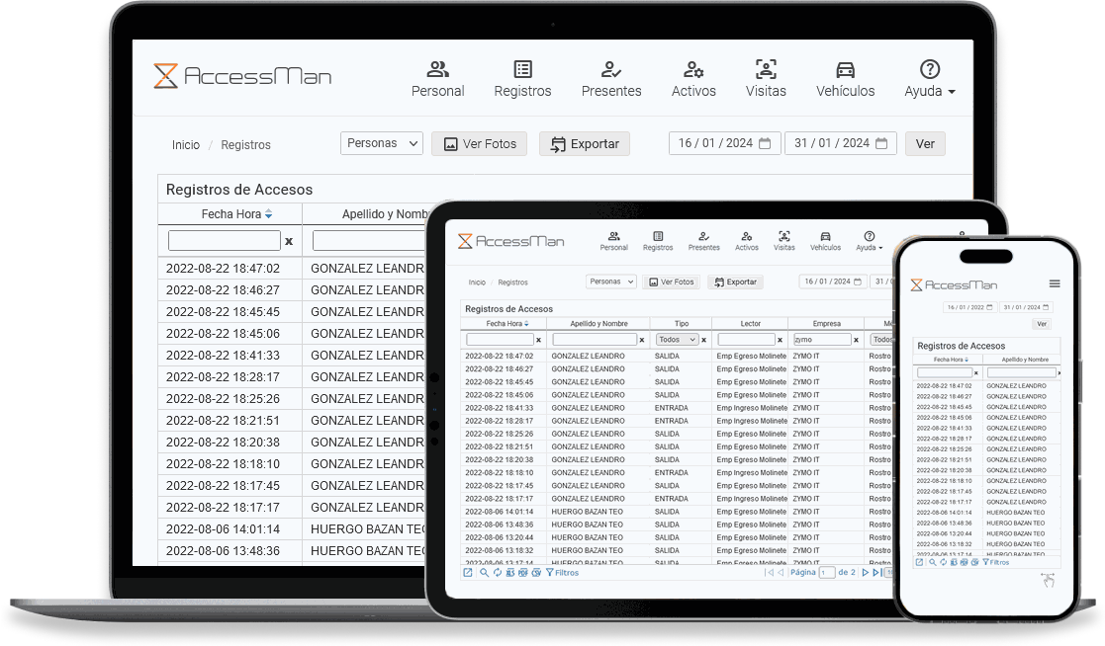
Task: Open Personal section on the laptop screen
Action: (437, 79)
